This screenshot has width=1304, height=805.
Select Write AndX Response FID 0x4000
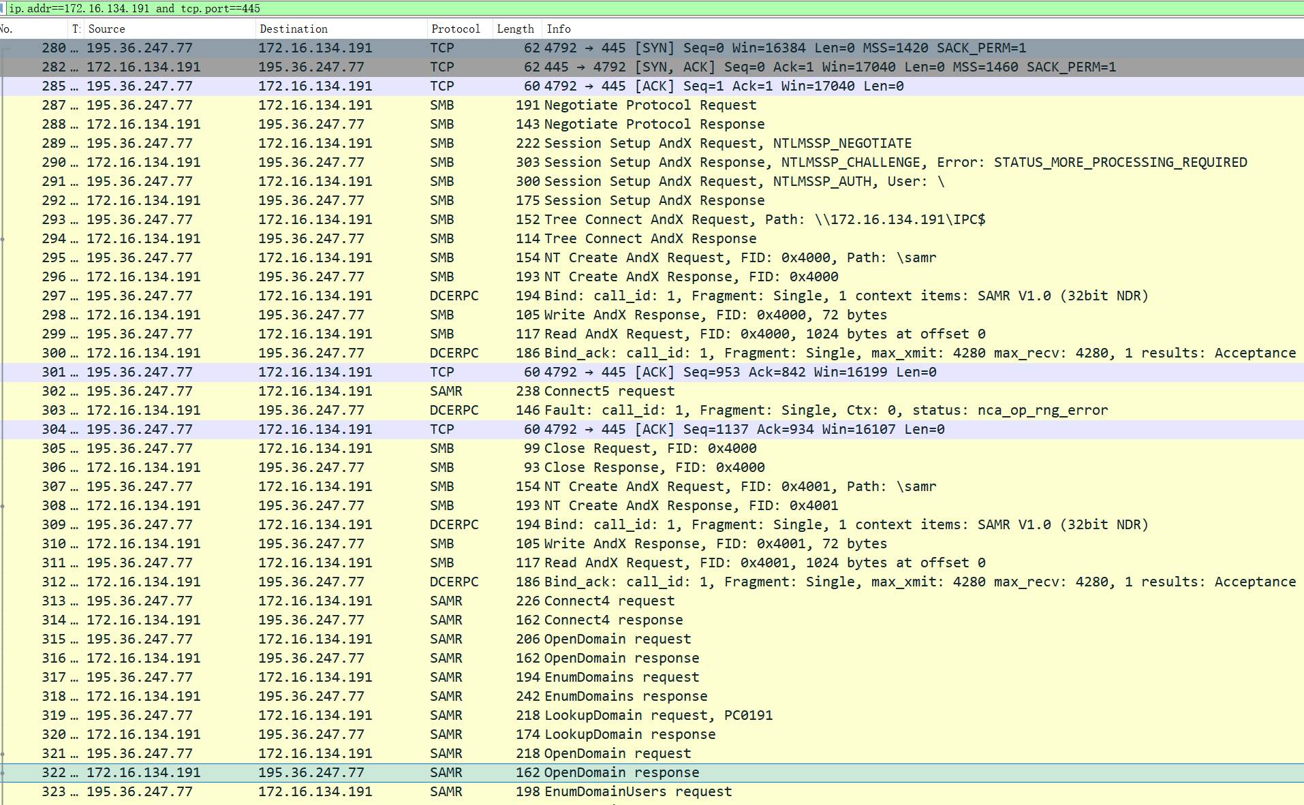652,315
